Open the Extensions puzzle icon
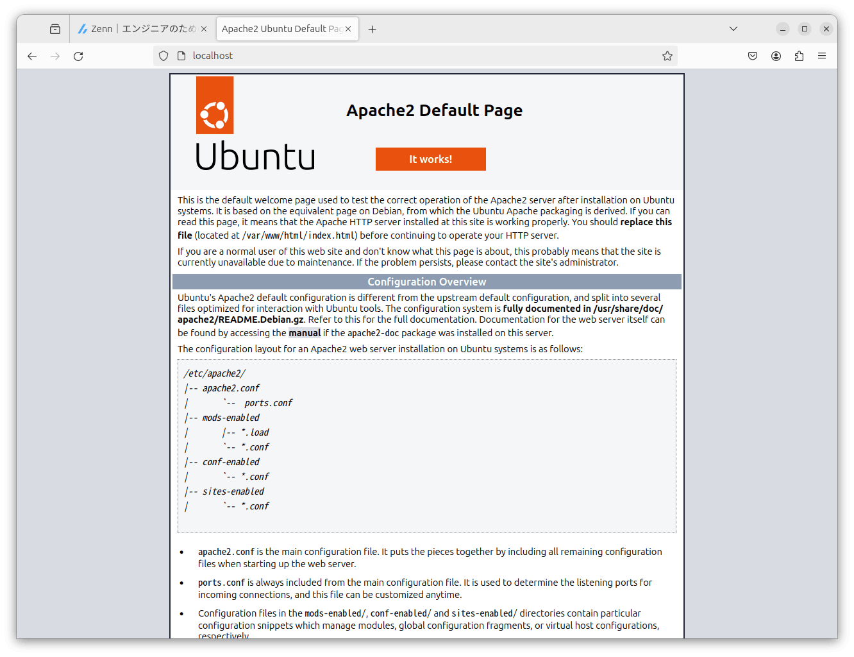Screen dimensions: 854x657 tap(799, 56)
